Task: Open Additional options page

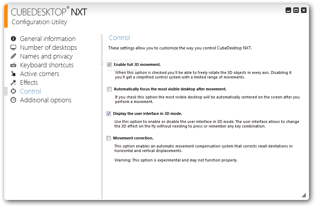Action: (x=45, y=100)
